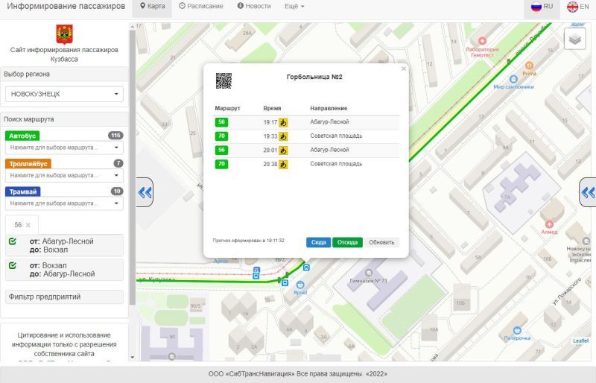This screenshot has width=596, height=383.
Task: Expand the Трамвай route selection dropdown
Action: (x=64, y=203)
